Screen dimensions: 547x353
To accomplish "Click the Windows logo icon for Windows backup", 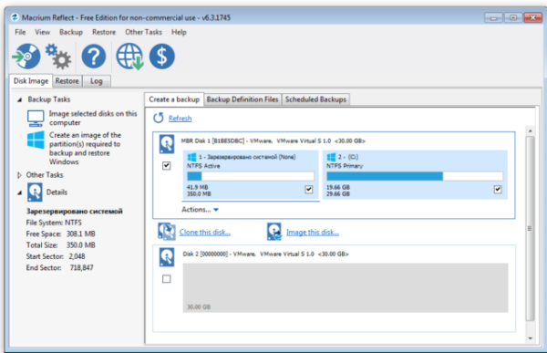I will 36,140.
